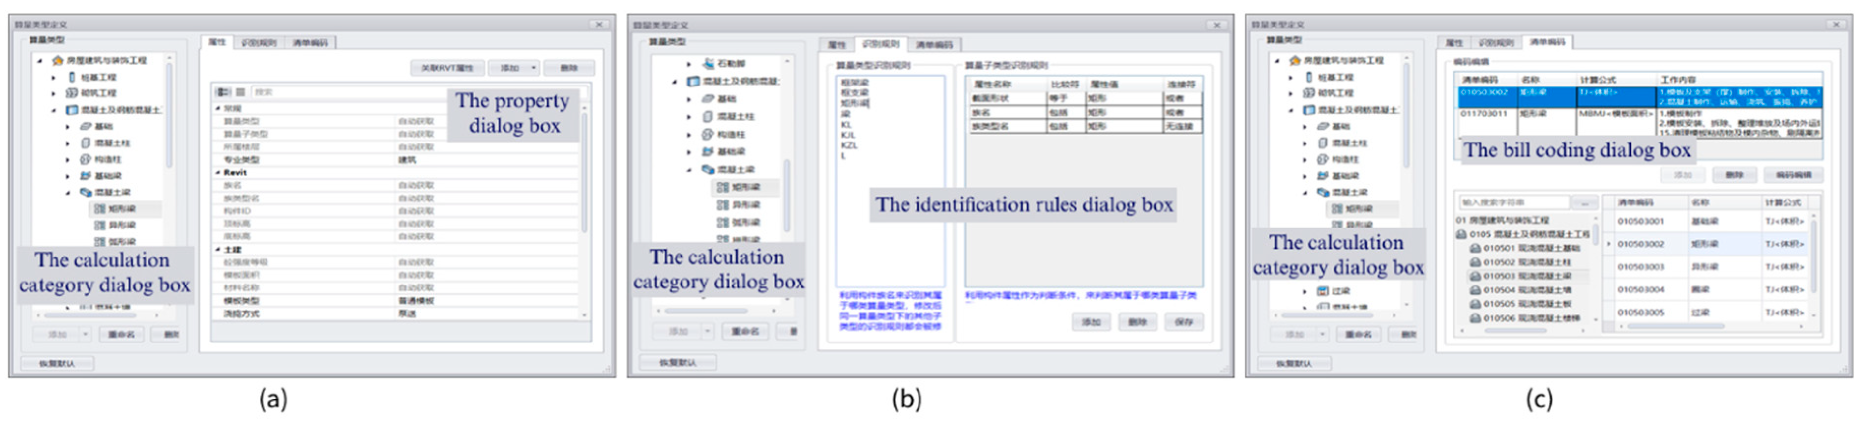Screen dimensions: 1868x428
Task: Switch to the 识别规则 tab in dialog (c)
Action: (x=1496, y=43)
